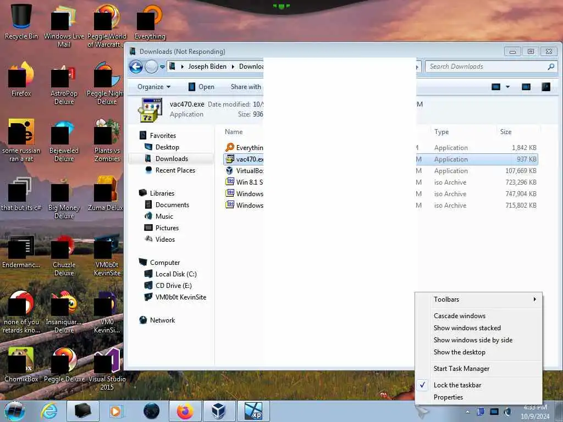The image size is (563, 422).
Task: Open the ChomikBox desktop icon
Action: pyautogui.click(x=21, y=365)
